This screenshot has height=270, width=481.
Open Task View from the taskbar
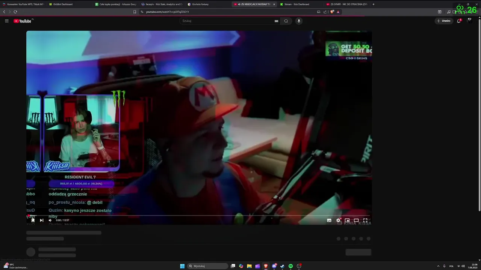pyautogui.click(x=233, y=266)
